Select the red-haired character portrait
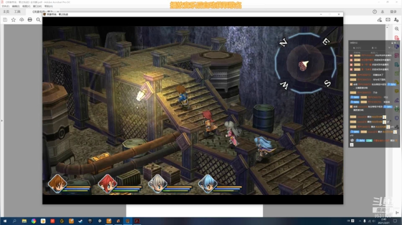 pos(107,184)
